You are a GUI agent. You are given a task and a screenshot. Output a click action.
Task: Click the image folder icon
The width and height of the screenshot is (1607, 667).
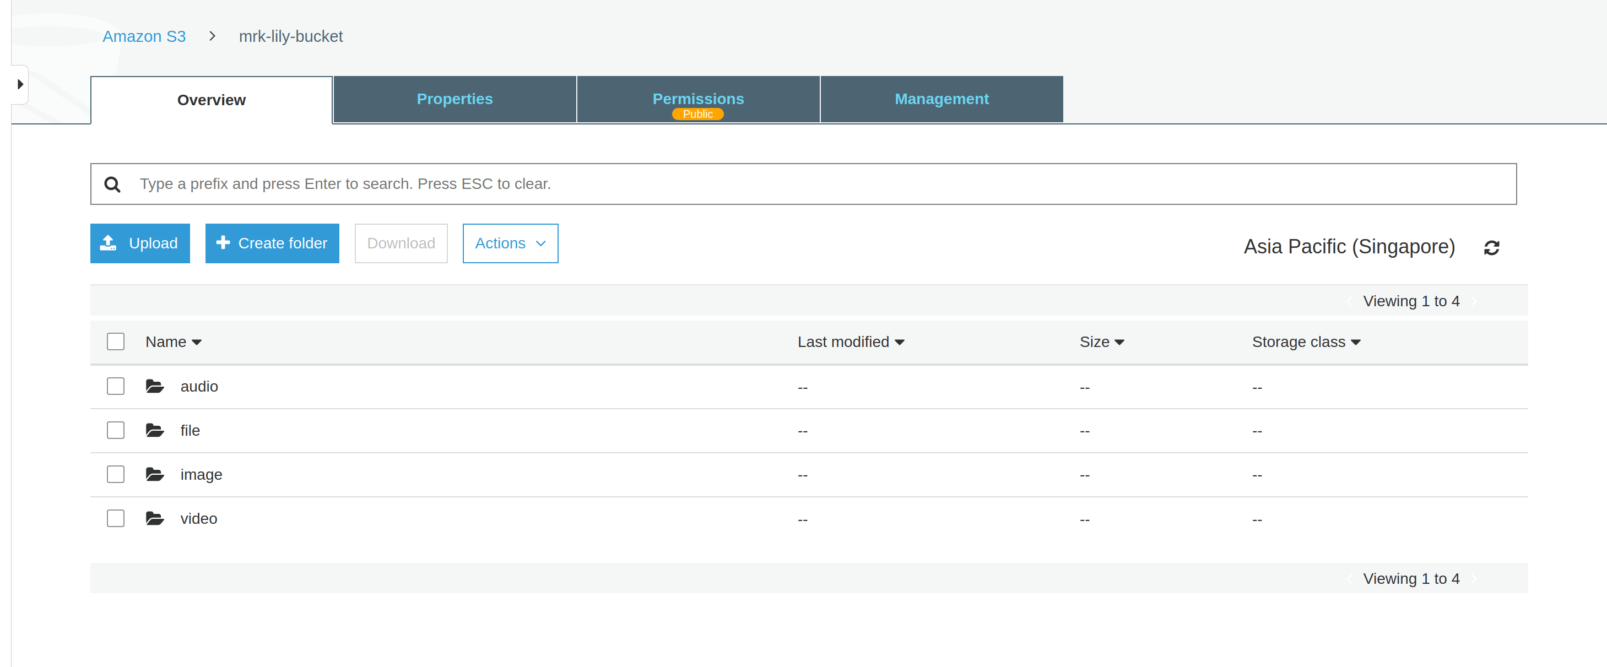(x=155, y=474)
